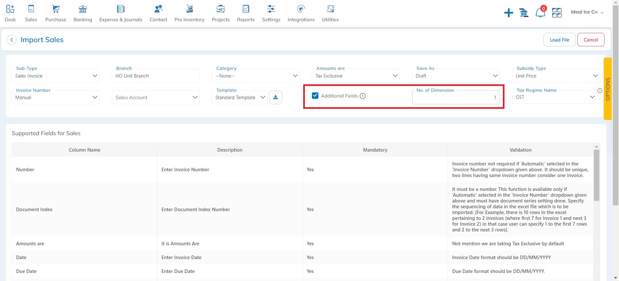Viewport: 619px width, 281px height.
Task: Click the bank building icon in header
Action: coord(524,13)
